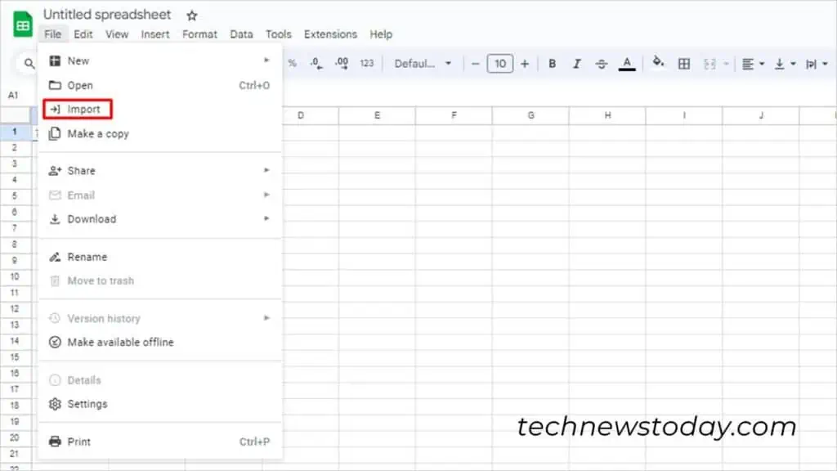Open the text color picker

[627, 64]
